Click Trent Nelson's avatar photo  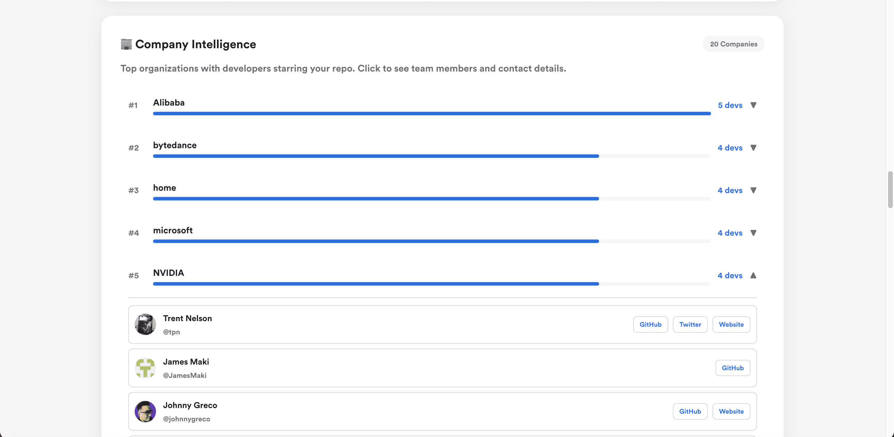point(145,324)
